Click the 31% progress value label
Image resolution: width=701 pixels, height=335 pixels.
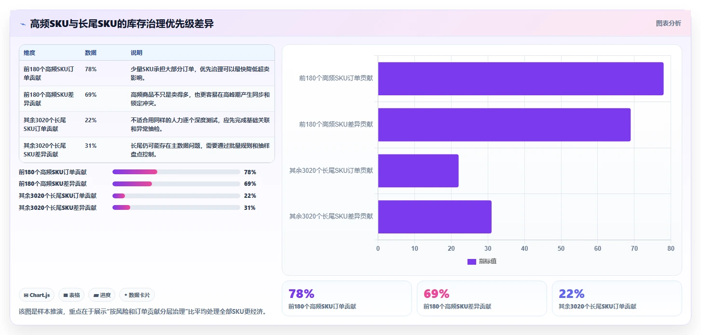click(250, 208)
